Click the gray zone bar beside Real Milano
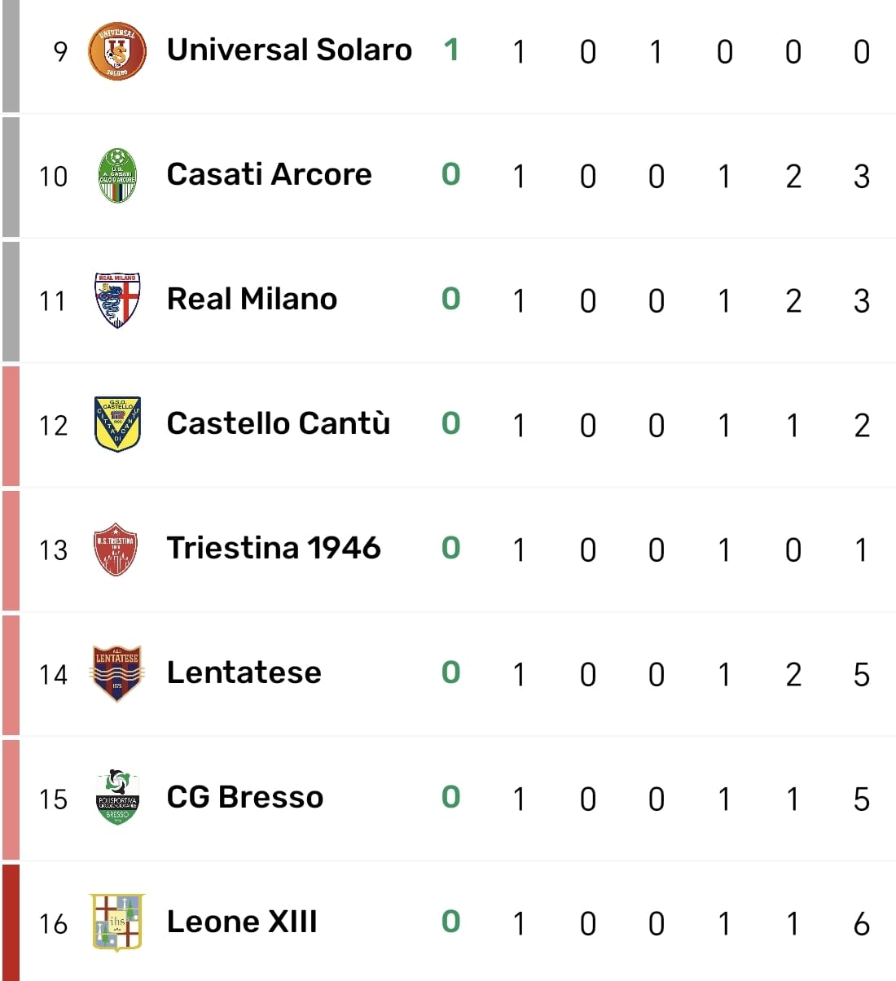Image resolution: width=896 pixels, height=981 pixels. (11, 300)
